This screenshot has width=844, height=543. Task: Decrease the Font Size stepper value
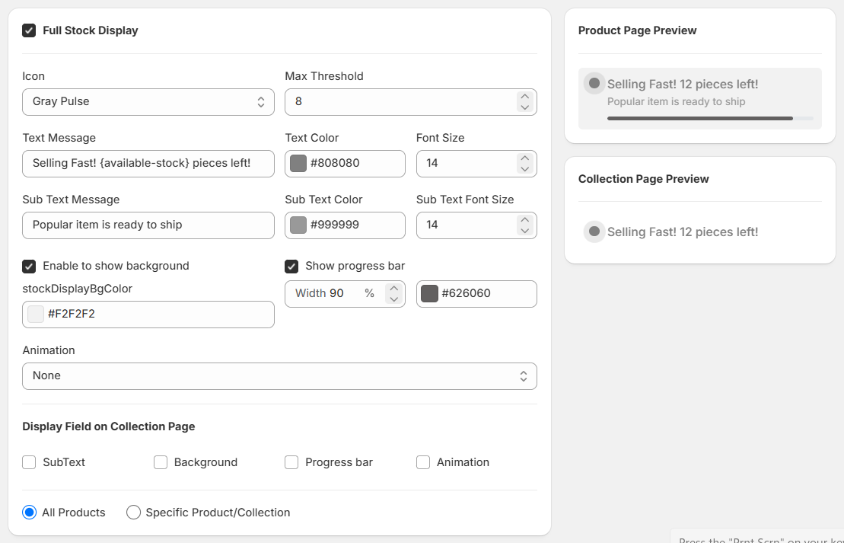click(525, 168)
